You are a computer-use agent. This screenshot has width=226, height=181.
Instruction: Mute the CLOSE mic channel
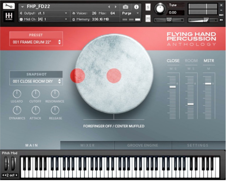(x=171, y=69)
